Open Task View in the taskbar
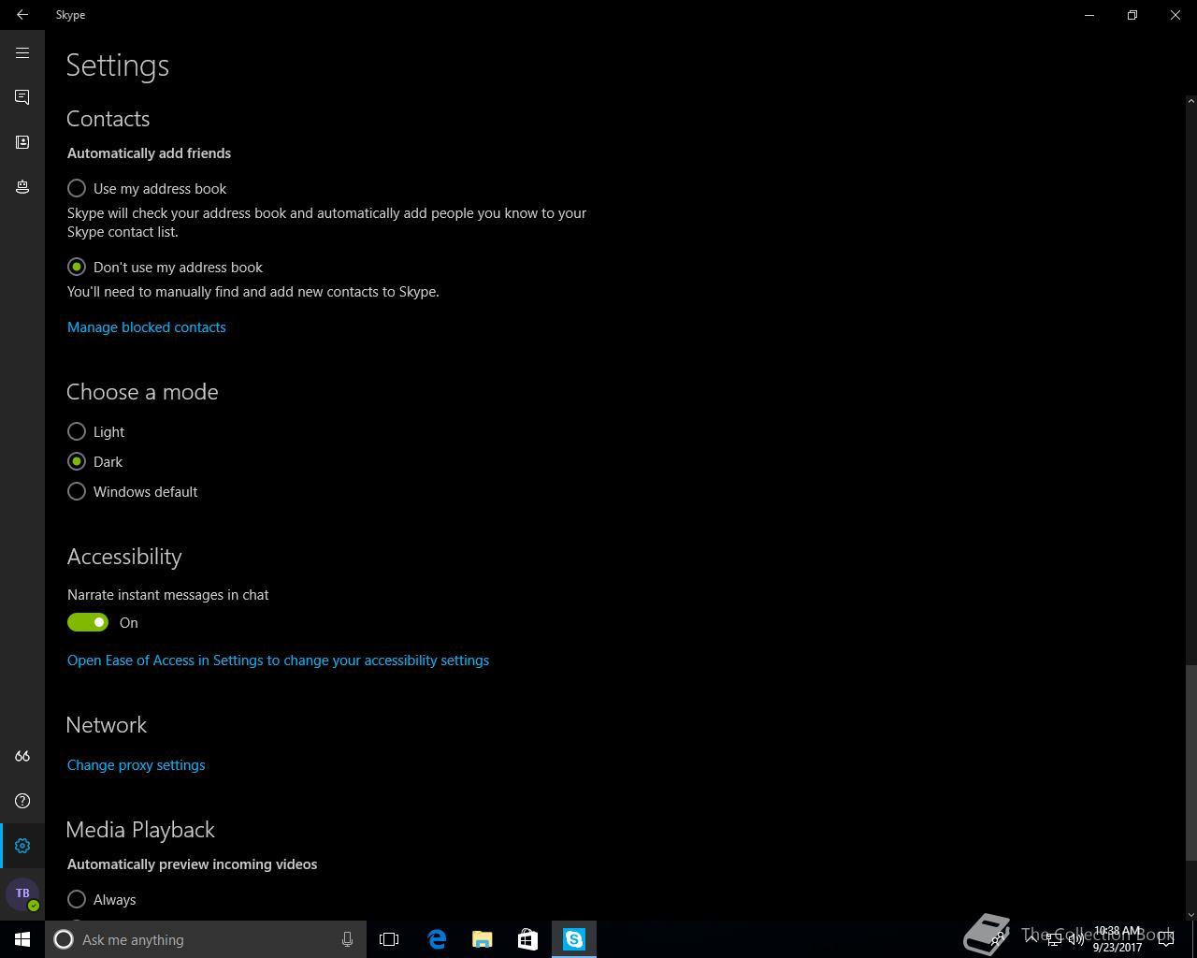 (x=389, y=939)
